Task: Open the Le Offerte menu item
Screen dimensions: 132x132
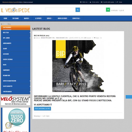Action: (x=38, y=18)
